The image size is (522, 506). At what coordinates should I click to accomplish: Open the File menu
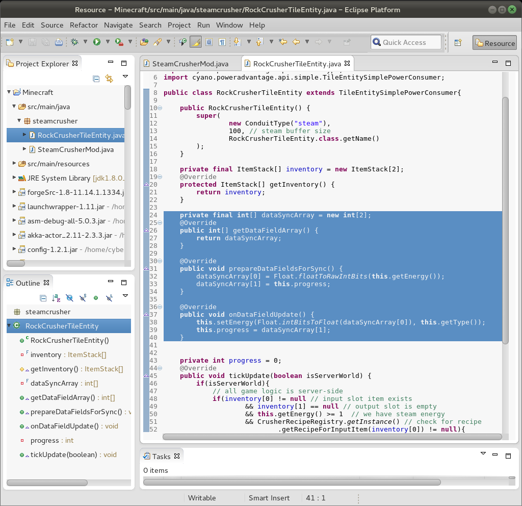pyautogui.click(x=10, y=26)
